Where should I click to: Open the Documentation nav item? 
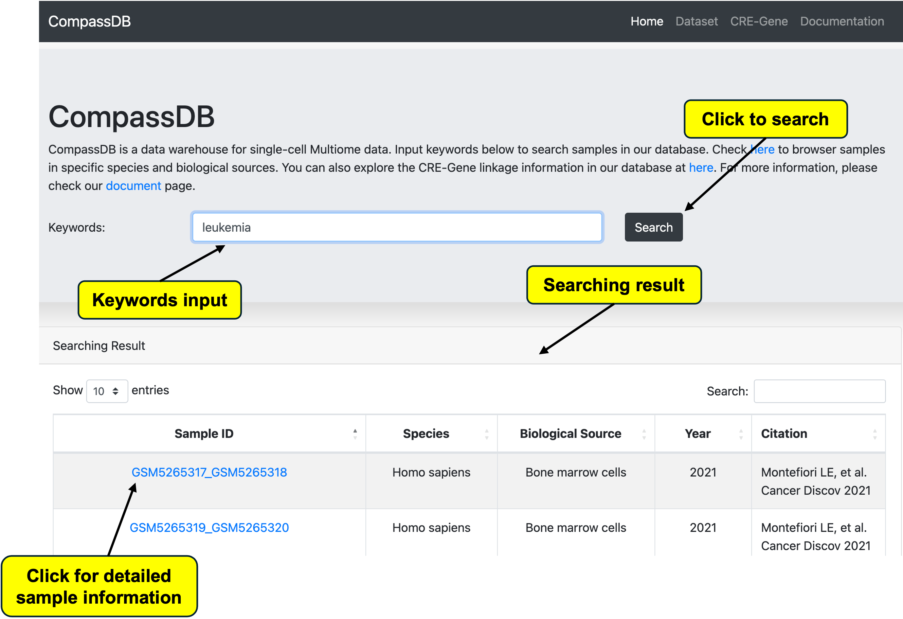[842, 21]
